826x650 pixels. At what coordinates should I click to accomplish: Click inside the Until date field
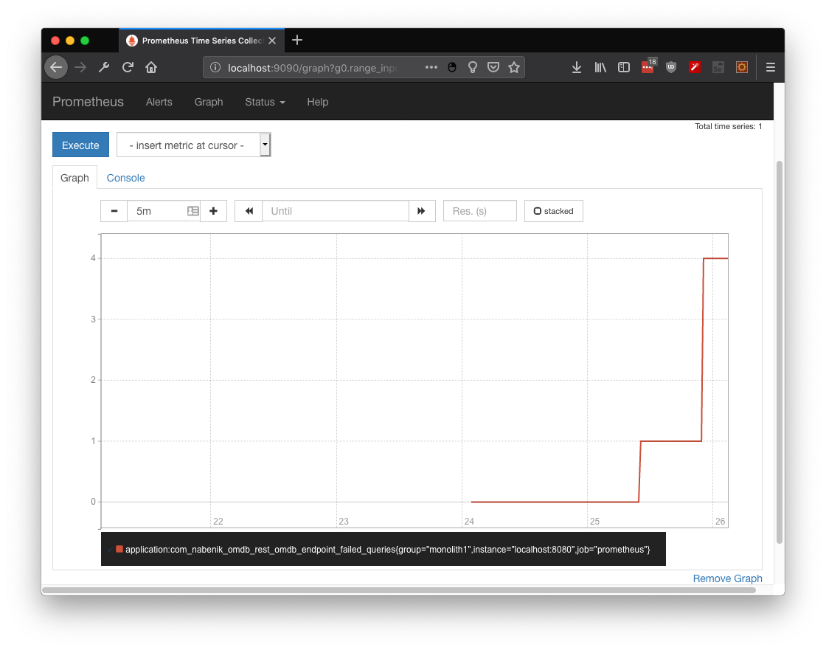336,211
